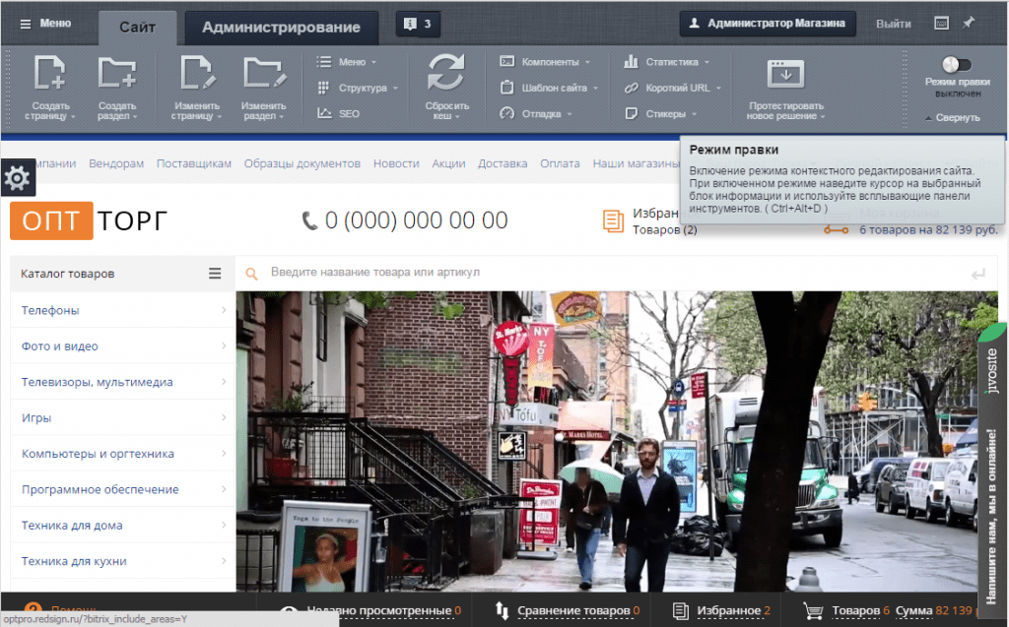Open the Фото и видео category

[x=122, y=345]
